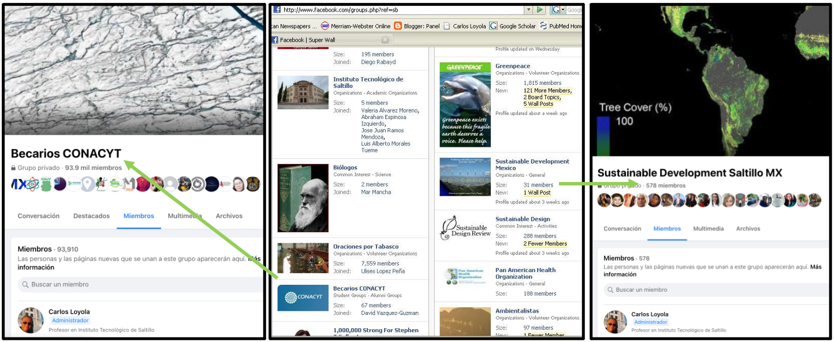The image size is (835, 342).
Task: Click the Ulises Lopez Peña member link
Action: 383,271
